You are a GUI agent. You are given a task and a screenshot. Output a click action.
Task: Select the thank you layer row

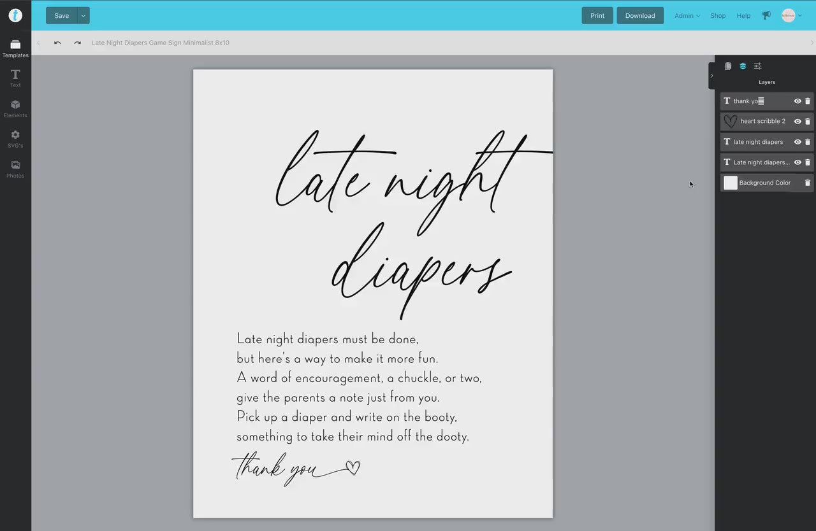[767, 101]
